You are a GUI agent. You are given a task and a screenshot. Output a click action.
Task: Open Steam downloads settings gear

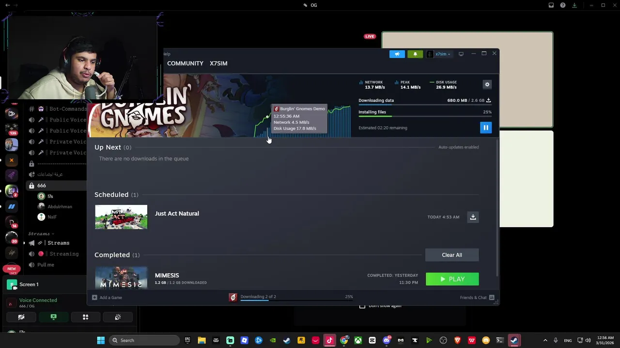[x=487, y=85]
